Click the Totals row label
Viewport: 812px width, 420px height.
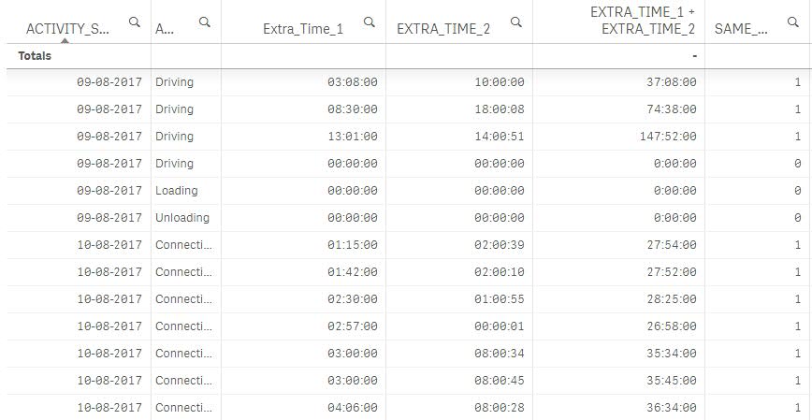point(35,56)
